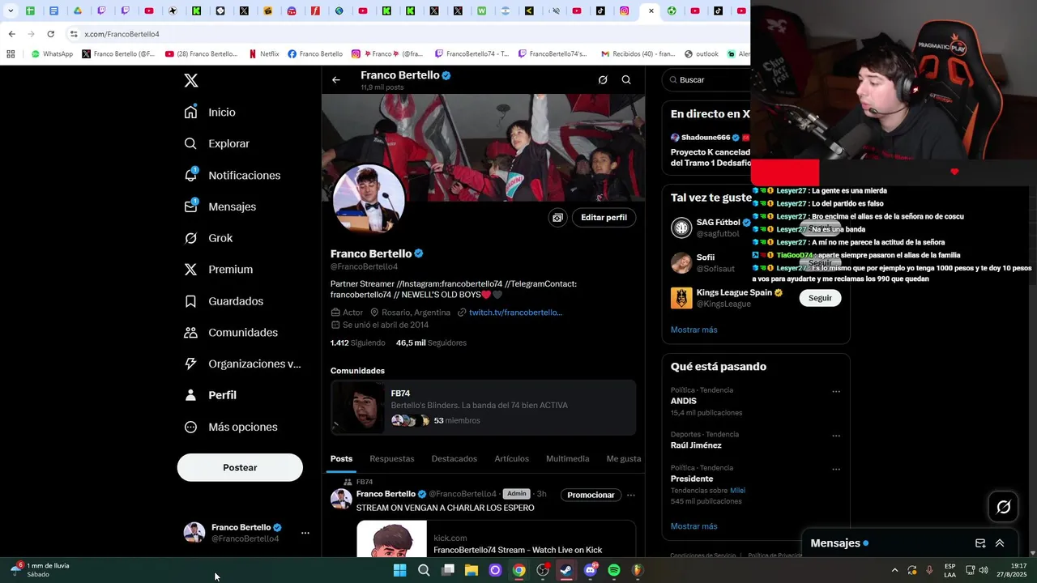Open options for the Presidente trend
The image size is (1037, 583).
[x=836, y=469]
